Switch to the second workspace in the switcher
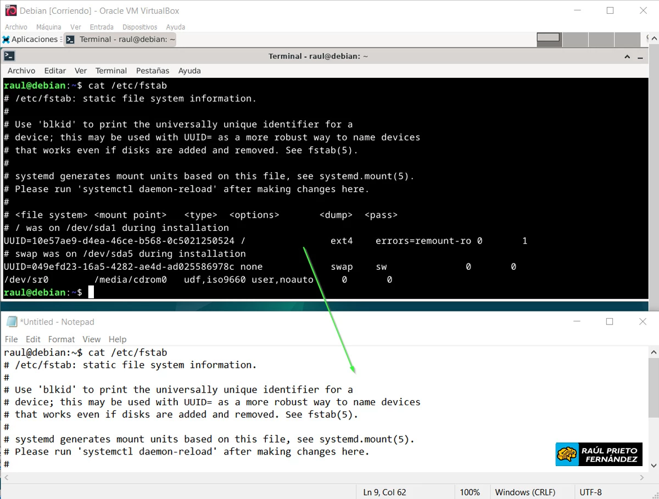659x499 pixels. click(x=574, y=39)
